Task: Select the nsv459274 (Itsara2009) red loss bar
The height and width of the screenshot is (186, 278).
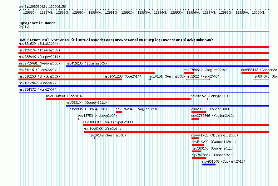Action: pos(144,53)
